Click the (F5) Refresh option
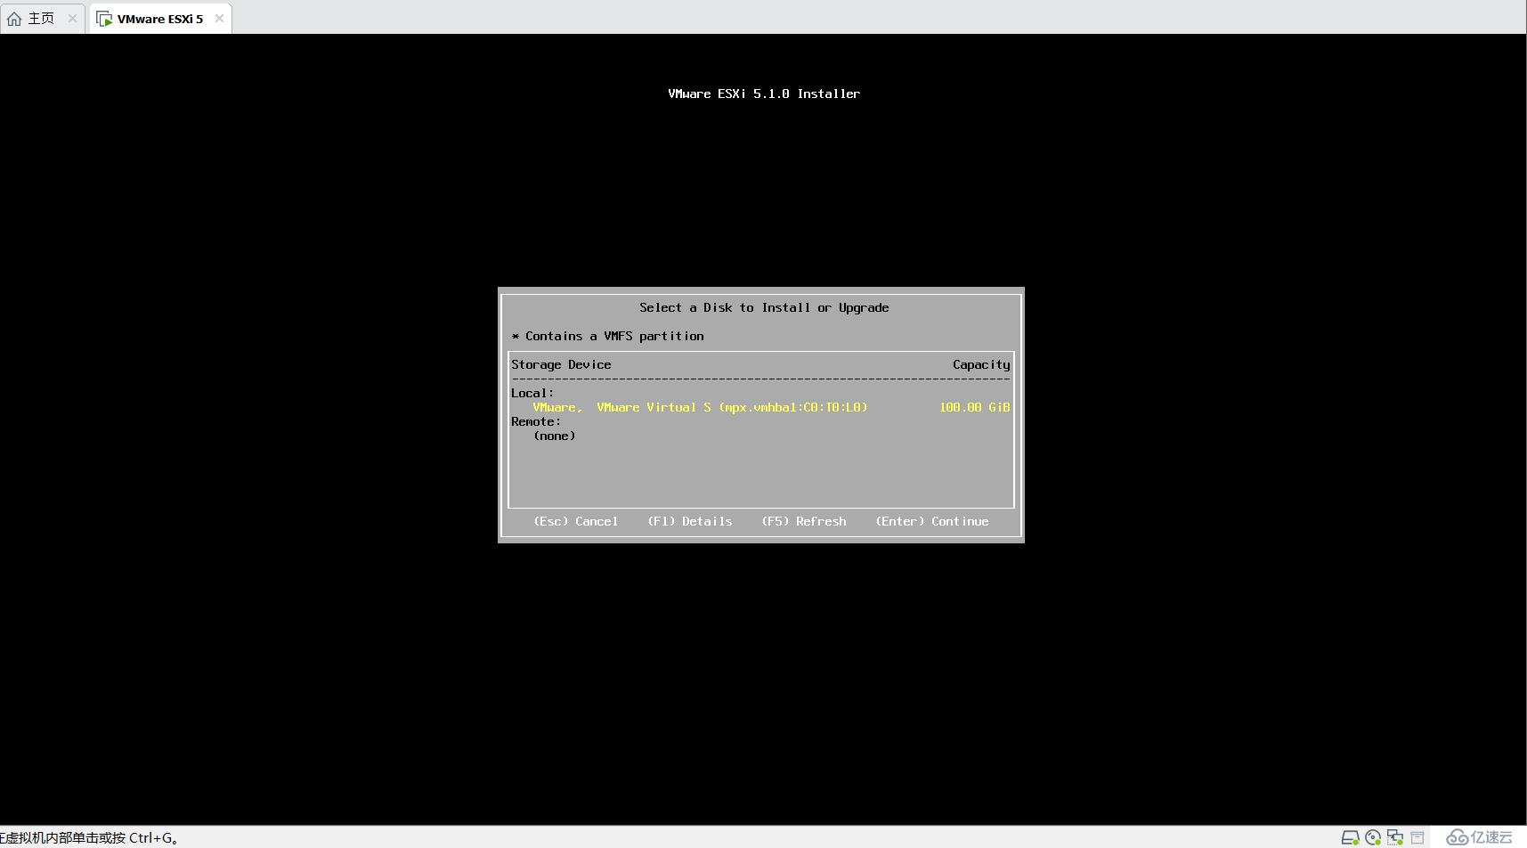 [x=803, y=521]
